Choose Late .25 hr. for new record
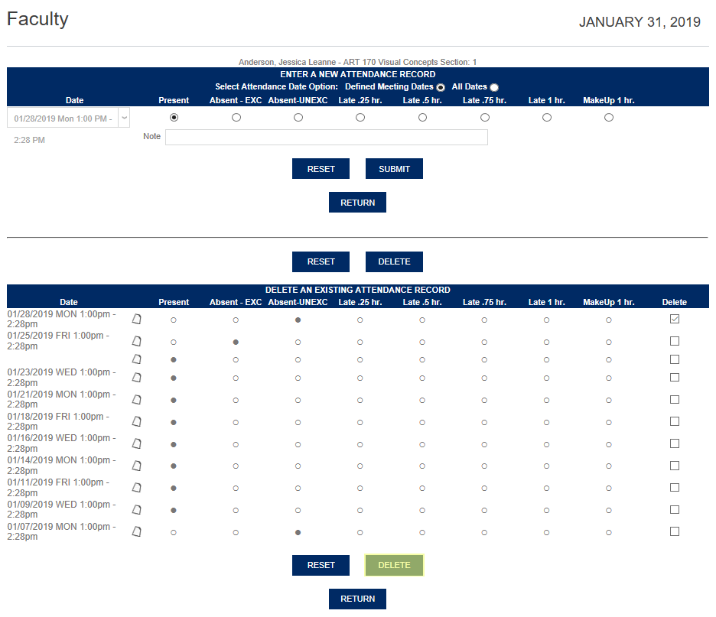This screenshot has width=716, height=617. [x=360, y=117]
